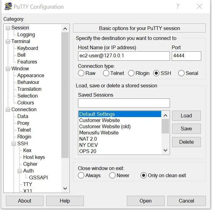Select Serial connection type
Screen dimensions: 212x210
pos(181,73)
